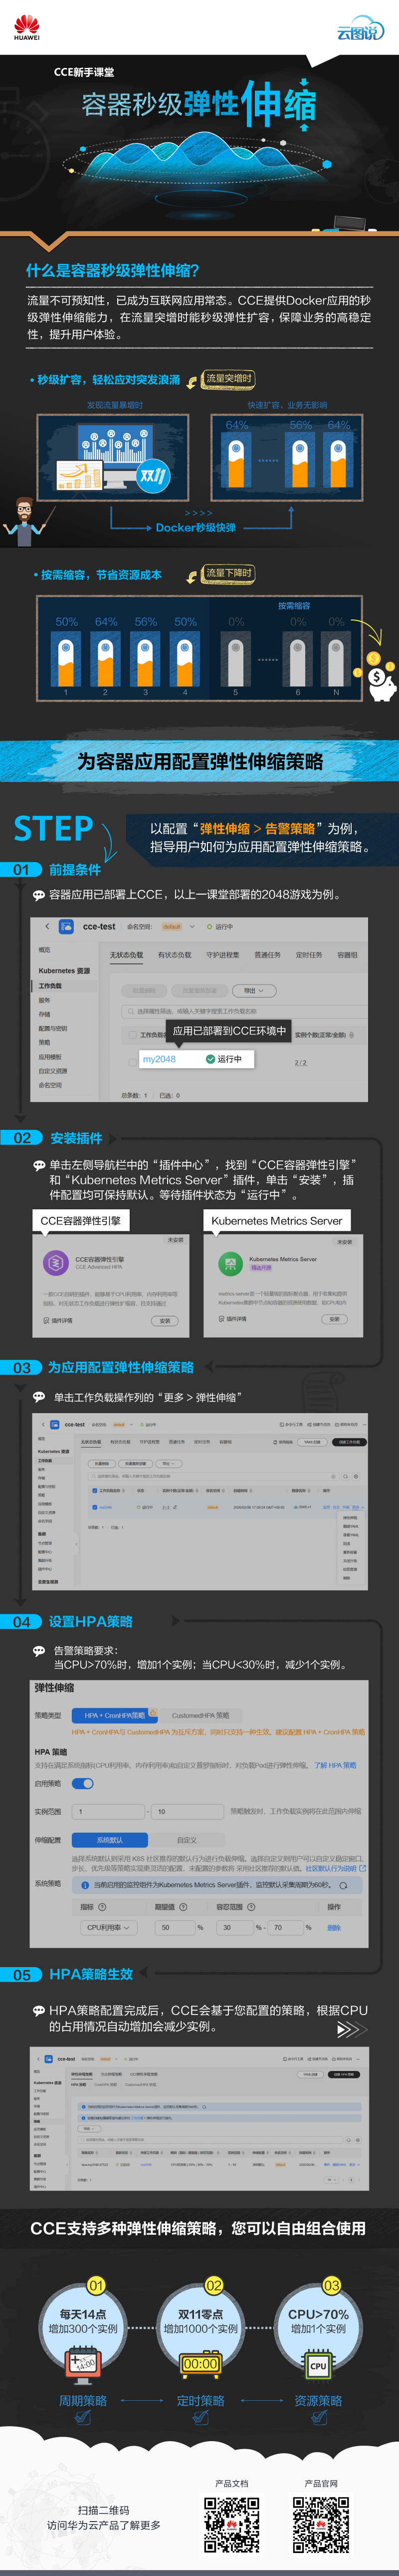
Task: Open the 了解 HPA 策略 link
Action: 335,1765
